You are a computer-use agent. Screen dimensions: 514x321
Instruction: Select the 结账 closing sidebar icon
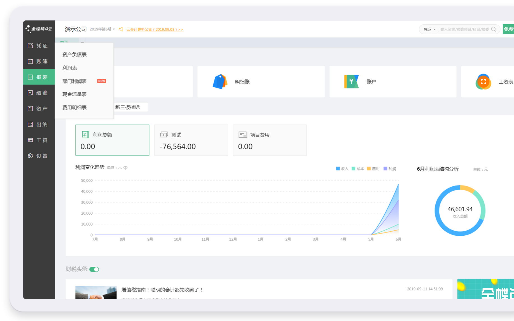pyautogui.click(x=30, y=93)
